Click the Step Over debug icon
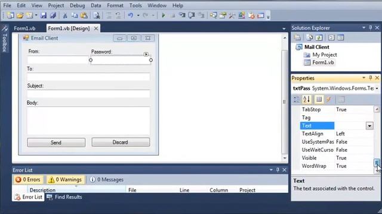The image size is (382, 214). pyautogui.click(x=192, y=15)
